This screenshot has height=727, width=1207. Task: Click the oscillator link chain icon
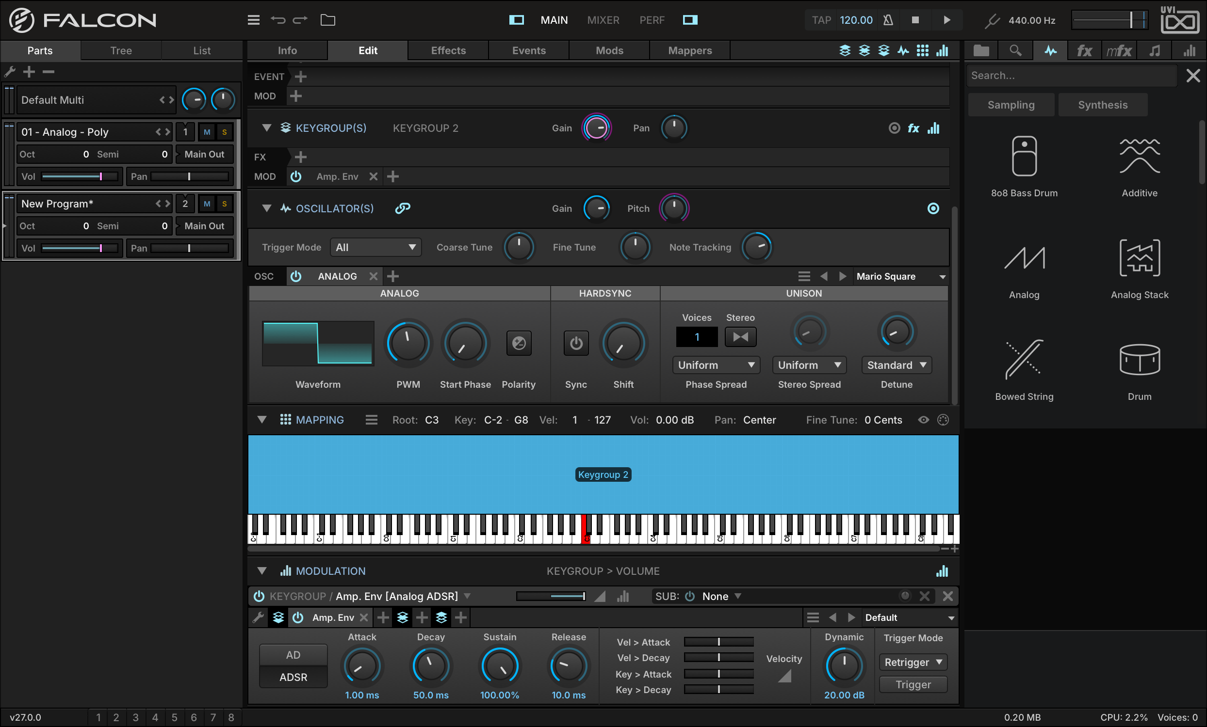coord(403,208)
